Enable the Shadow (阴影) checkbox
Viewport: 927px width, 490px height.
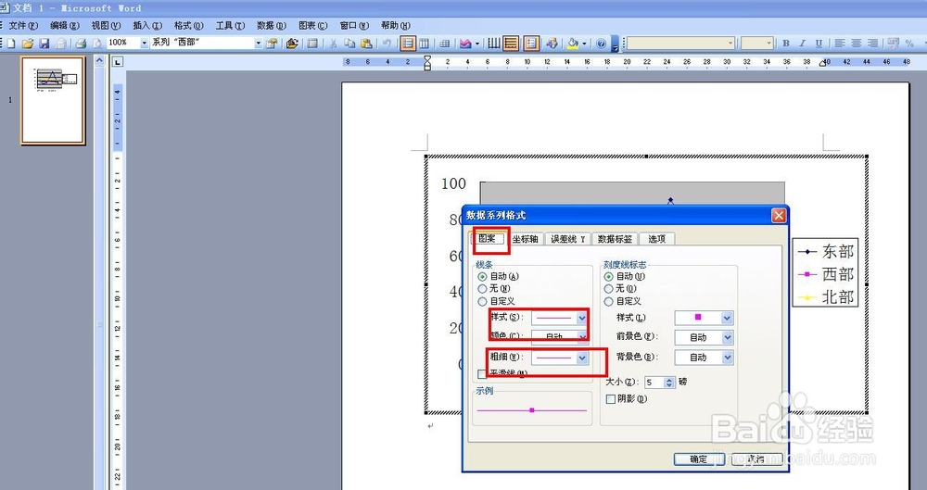pyautogui.click(x=611, y=399)
